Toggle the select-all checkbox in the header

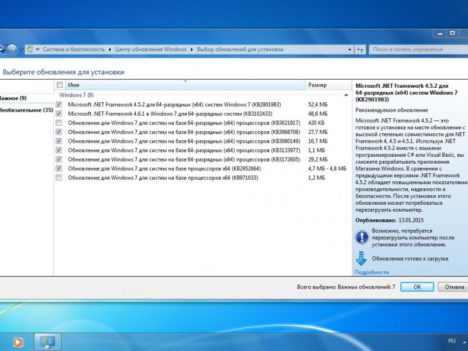click(58, 85)
